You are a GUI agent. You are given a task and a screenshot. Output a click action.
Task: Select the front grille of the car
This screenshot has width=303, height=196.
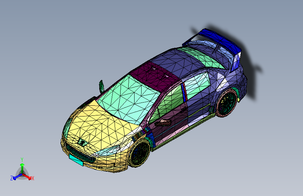[x=79, y=153]
